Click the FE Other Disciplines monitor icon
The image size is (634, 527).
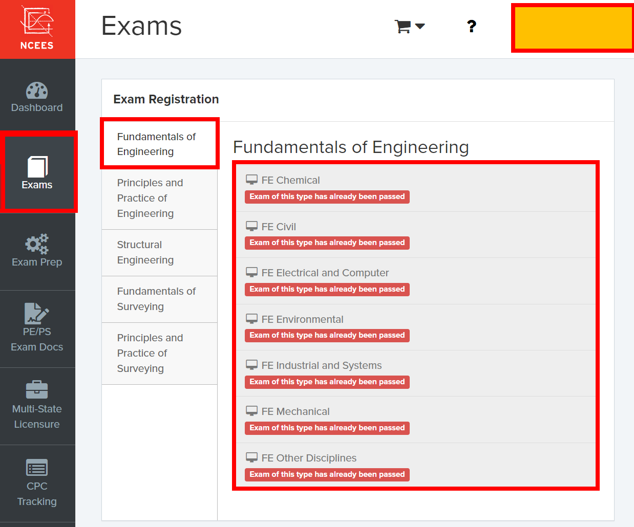(251, 457)
